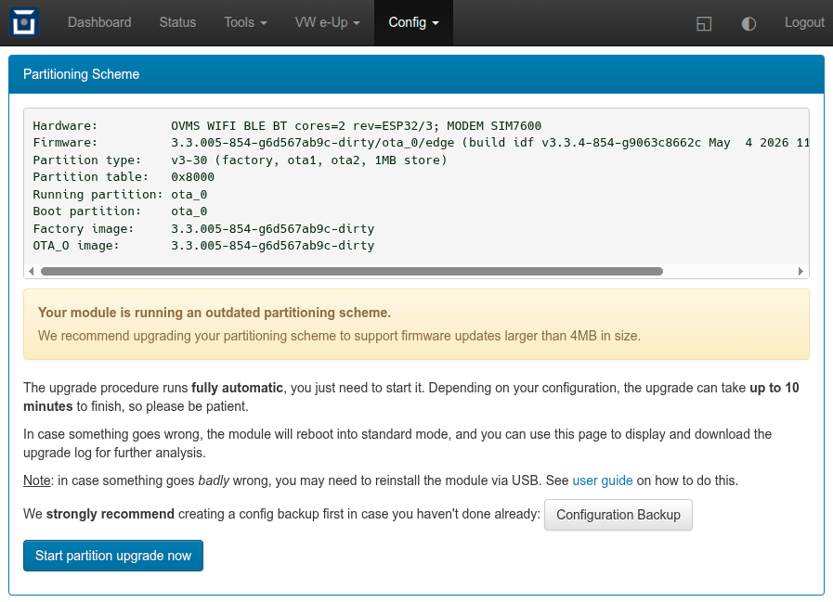
Task: Log out via the Logout link
Action: (804, 22)
